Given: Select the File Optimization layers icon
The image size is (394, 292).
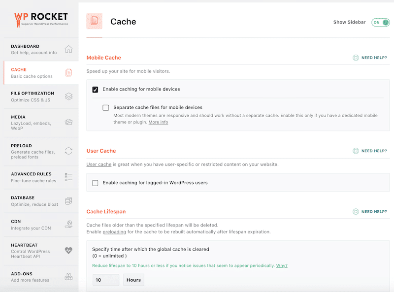Looking at the screenshot, I should point(68,97).
